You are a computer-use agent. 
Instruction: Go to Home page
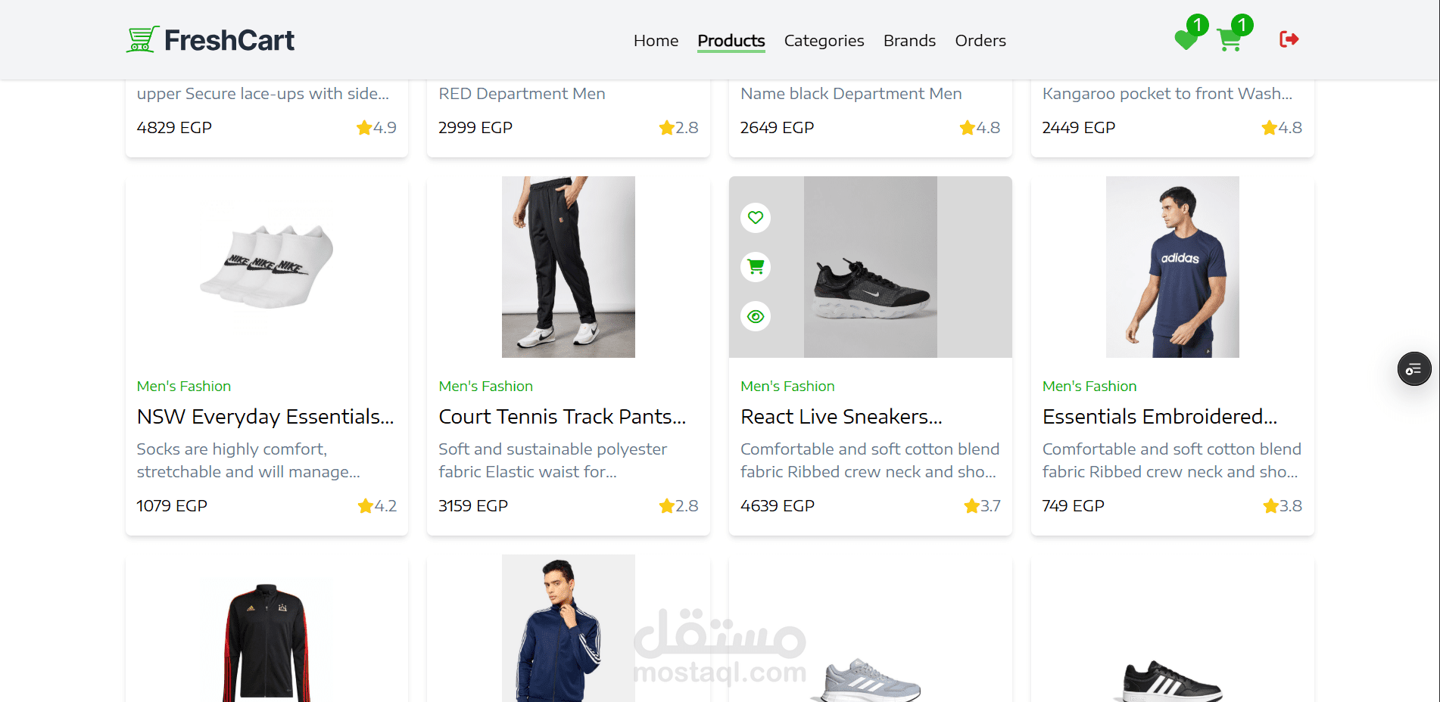click(656, 41)
